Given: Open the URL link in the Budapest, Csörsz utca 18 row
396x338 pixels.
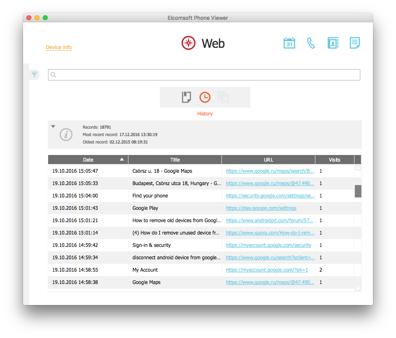Looking at the screenshot, I should [270, 183].
